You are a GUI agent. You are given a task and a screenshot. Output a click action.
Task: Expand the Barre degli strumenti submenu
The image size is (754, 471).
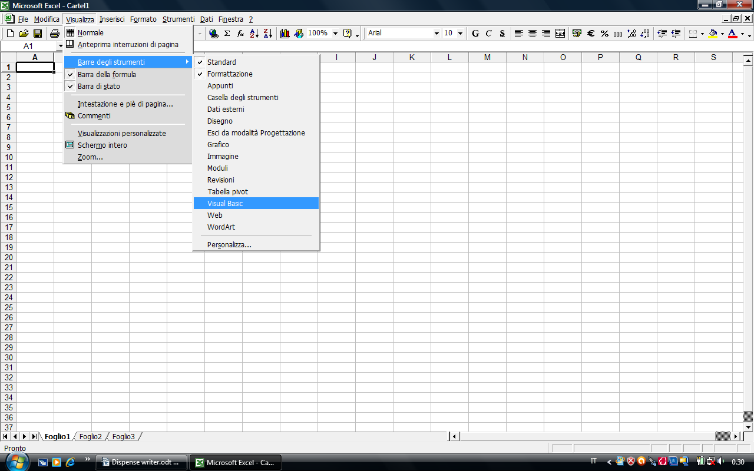click(128, 62)
